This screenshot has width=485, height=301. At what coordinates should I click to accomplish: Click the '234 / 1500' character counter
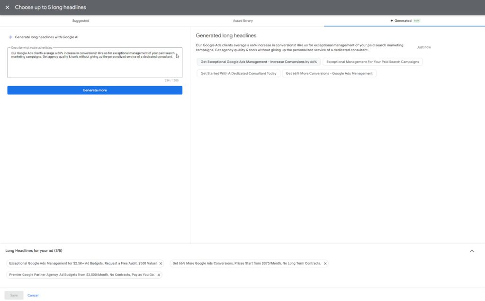[x=171, y=80]
